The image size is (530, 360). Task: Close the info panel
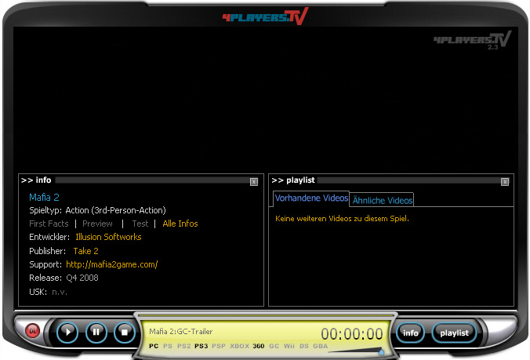click(254, 182)
